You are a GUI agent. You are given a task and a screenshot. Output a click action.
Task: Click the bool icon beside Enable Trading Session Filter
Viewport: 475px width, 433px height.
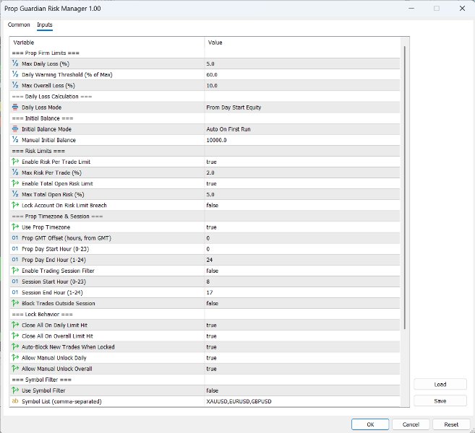(x=15, y=271)
